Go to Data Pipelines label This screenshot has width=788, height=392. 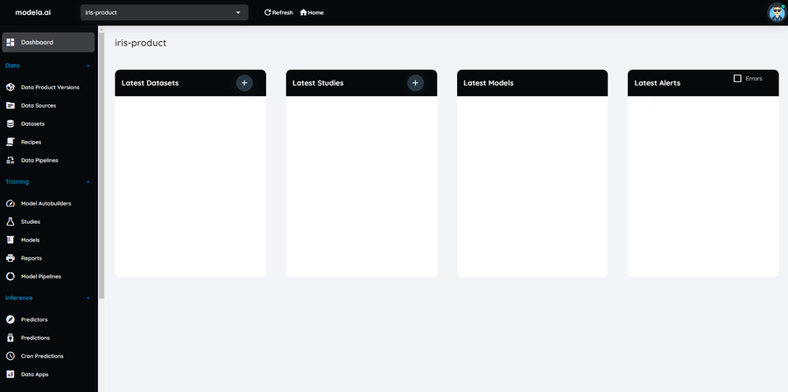(x=39, y=161)
